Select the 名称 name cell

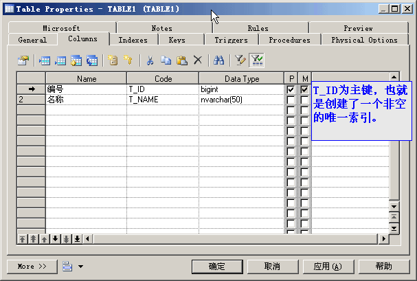pyautogui.click(x=86, y=100)
